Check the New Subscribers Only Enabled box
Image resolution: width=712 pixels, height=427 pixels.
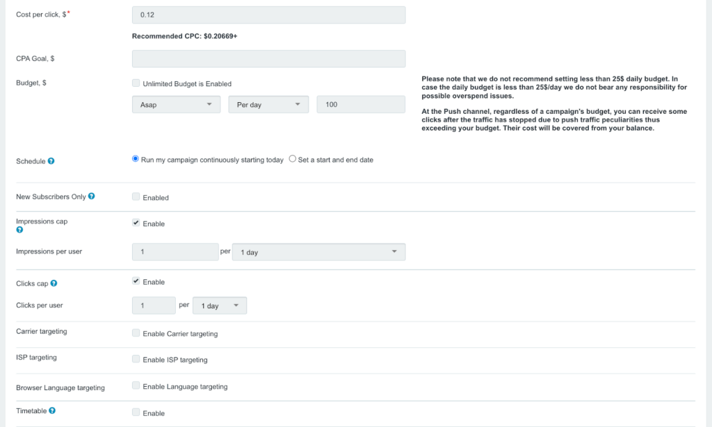136,197
